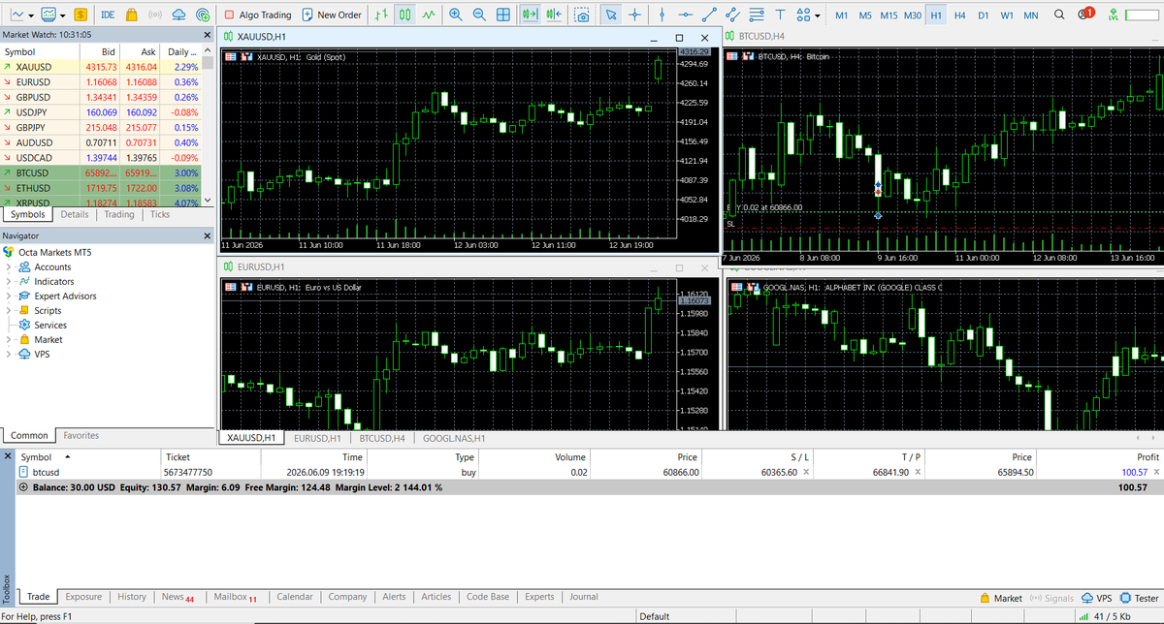This screenshot has width=1164, height=624.
Task: Zoom in on the chart
Action: [x=456, y=15]
